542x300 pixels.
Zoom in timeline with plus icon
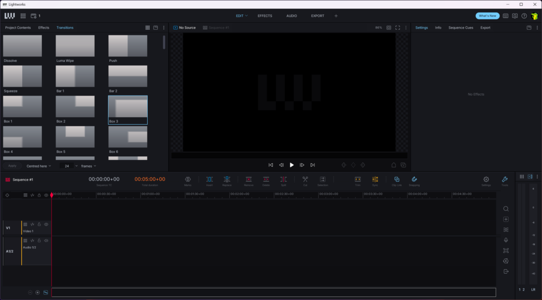coord(38,293)
